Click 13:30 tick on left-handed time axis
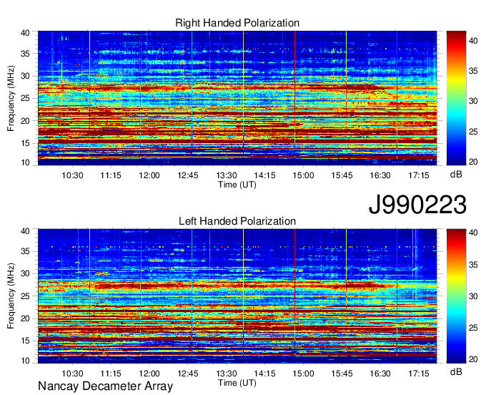 tap(227, 374)
